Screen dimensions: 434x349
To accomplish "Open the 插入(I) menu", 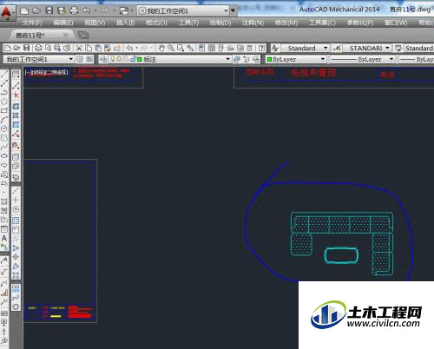I will pyautogui.click(x=125, y=23).
